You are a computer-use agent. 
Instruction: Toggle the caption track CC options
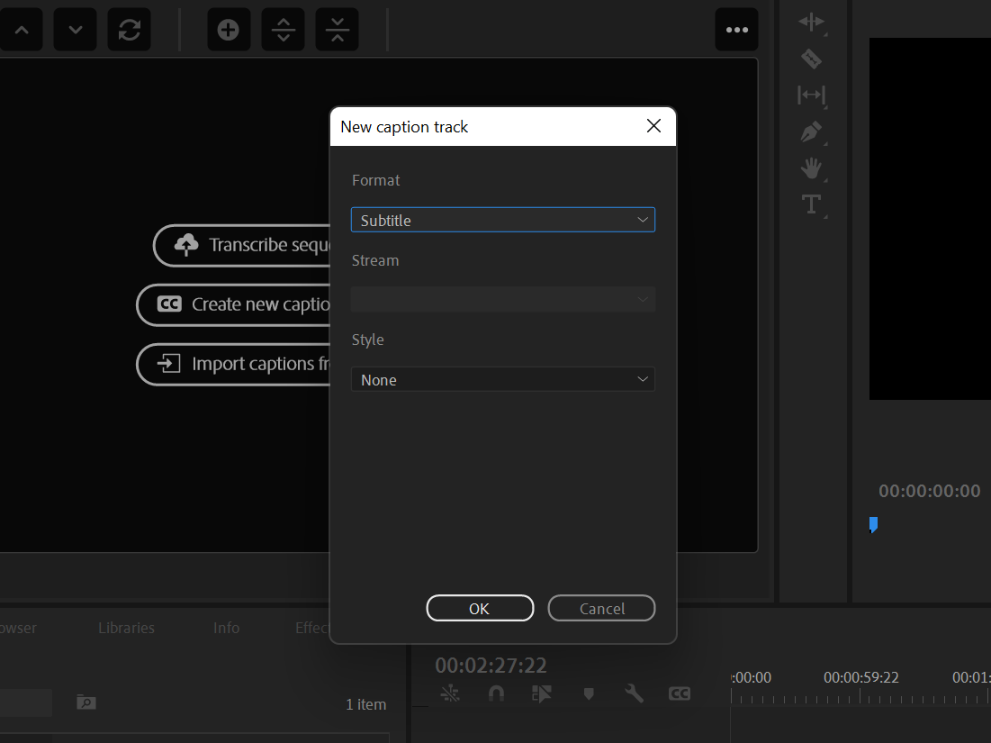point(680,693)
